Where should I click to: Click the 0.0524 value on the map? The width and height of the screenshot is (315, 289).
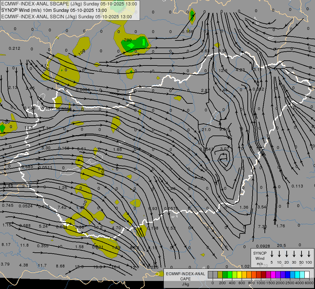click(25, 206)
